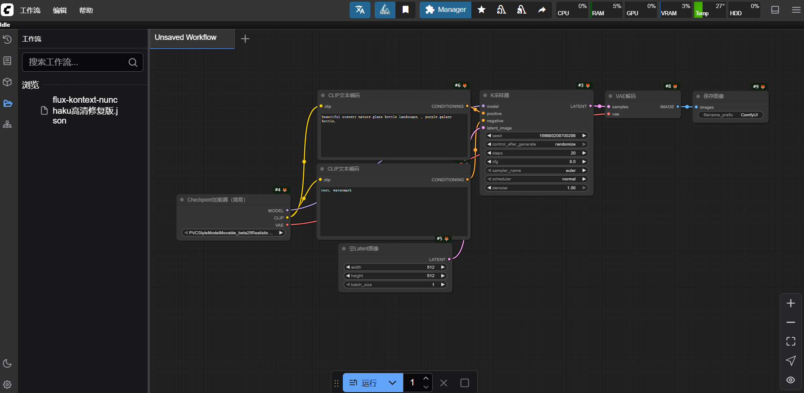
Task: Click the select mode arrow icon
Action: pyautogui.click(x=791, y=361)
